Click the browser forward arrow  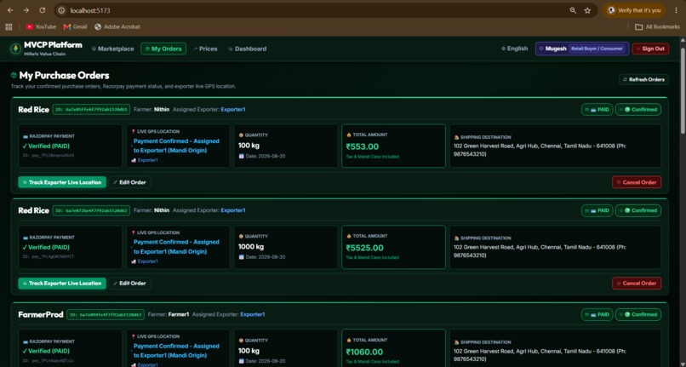[x=26, y=10]
